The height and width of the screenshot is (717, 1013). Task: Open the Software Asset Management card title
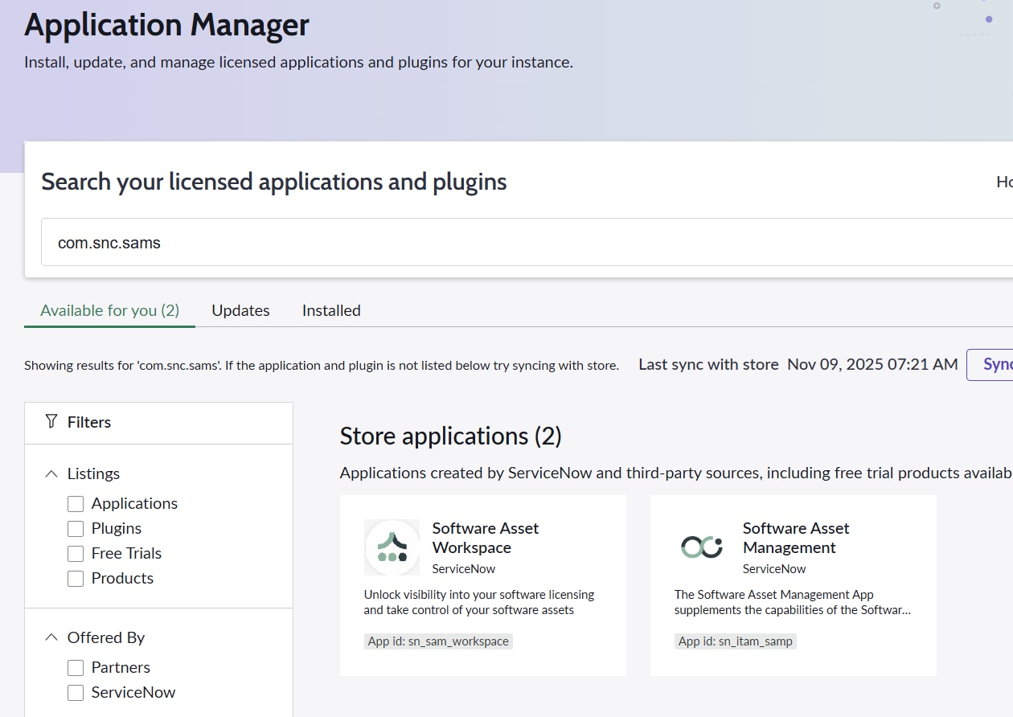click(x=796, y=538)
